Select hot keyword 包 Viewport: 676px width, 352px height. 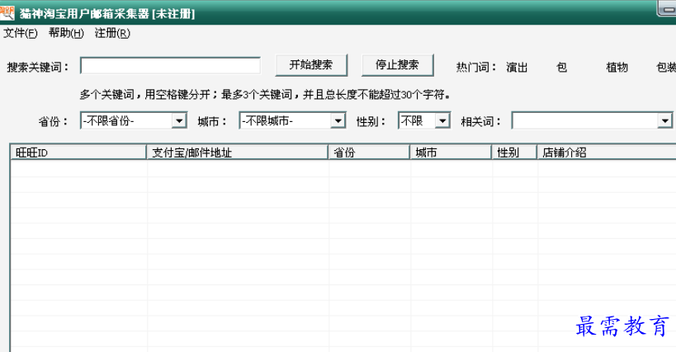[561, 67]
